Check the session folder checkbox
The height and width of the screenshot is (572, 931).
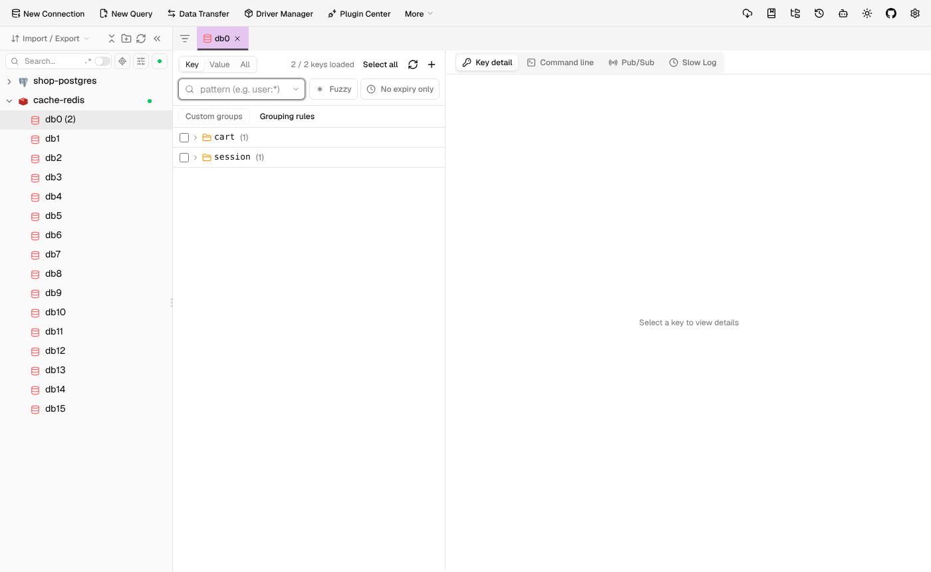[184, 158]
